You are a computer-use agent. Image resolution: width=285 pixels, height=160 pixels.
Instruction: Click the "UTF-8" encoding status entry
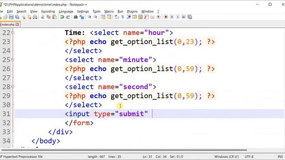point(249,156)
